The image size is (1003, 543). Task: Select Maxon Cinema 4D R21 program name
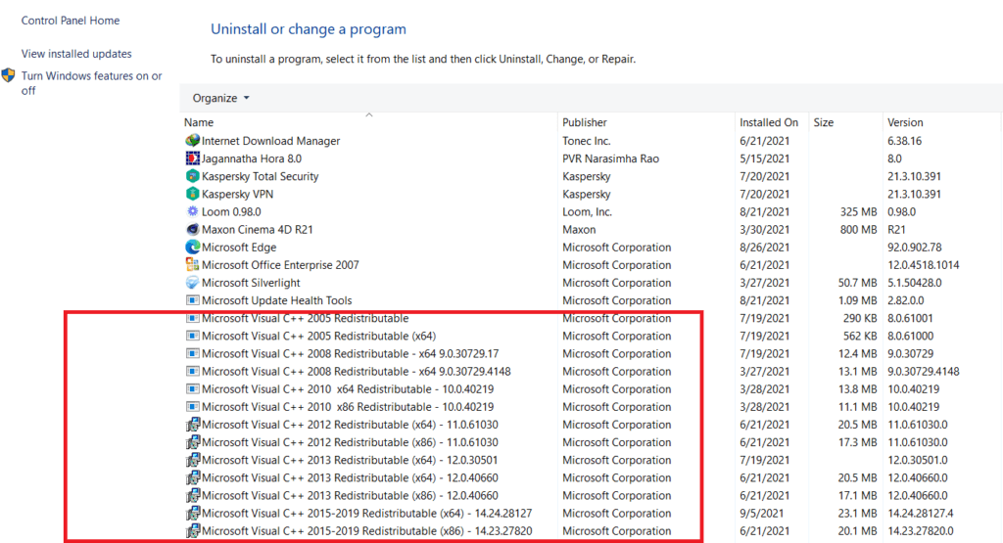(x=258, y=229)
